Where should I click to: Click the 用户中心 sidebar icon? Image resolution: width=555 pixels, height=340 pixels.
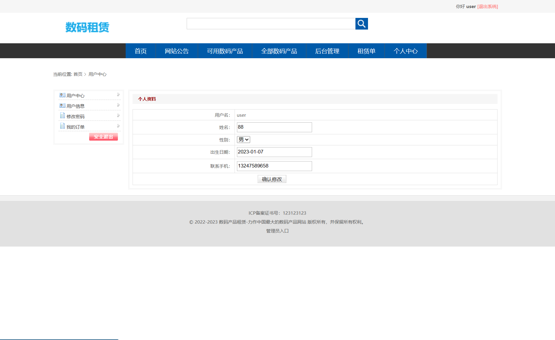(x=63, y=95)
